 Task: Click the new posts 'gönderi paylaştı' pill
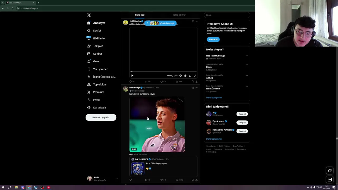(x=161, y=23)
